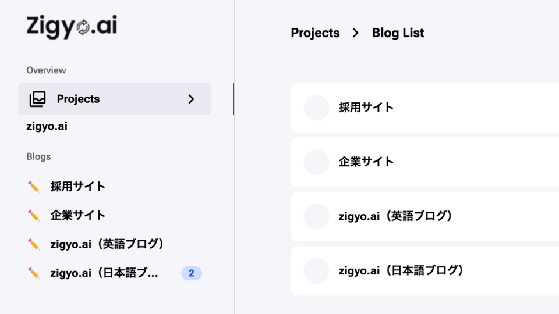
Task: Expand Projects with the chevron arrow
Action: pos(191,99)
